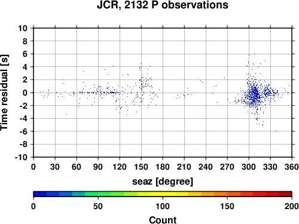Click the x-axis tick label 360
The height and width of the screenshot is (224, 299).
click(x=292, y=167)
